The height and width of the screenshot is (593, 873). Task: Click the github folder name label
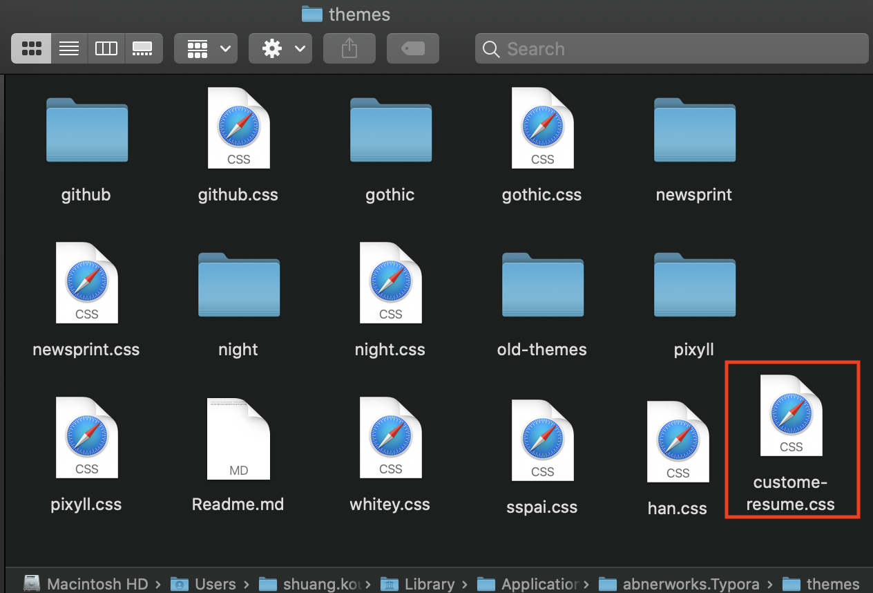click(x=86, y=195)
